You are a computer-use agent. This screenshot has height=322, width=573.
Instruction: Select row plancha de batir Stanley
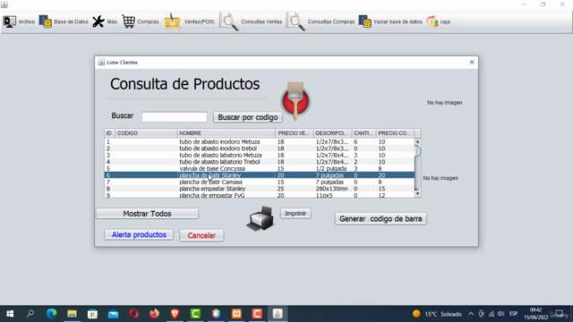[260, 175]
